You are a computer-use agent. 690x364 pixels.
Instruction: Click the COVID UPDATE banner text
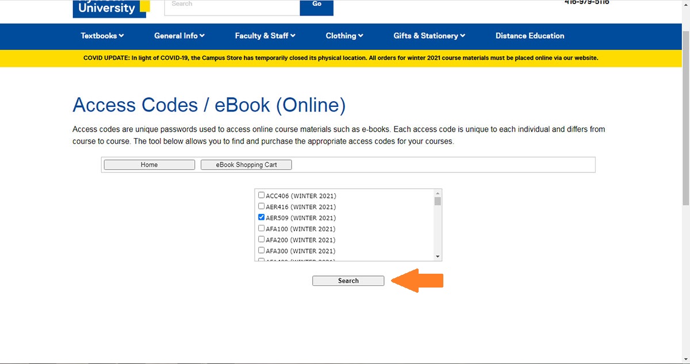[x=341, y=58]
